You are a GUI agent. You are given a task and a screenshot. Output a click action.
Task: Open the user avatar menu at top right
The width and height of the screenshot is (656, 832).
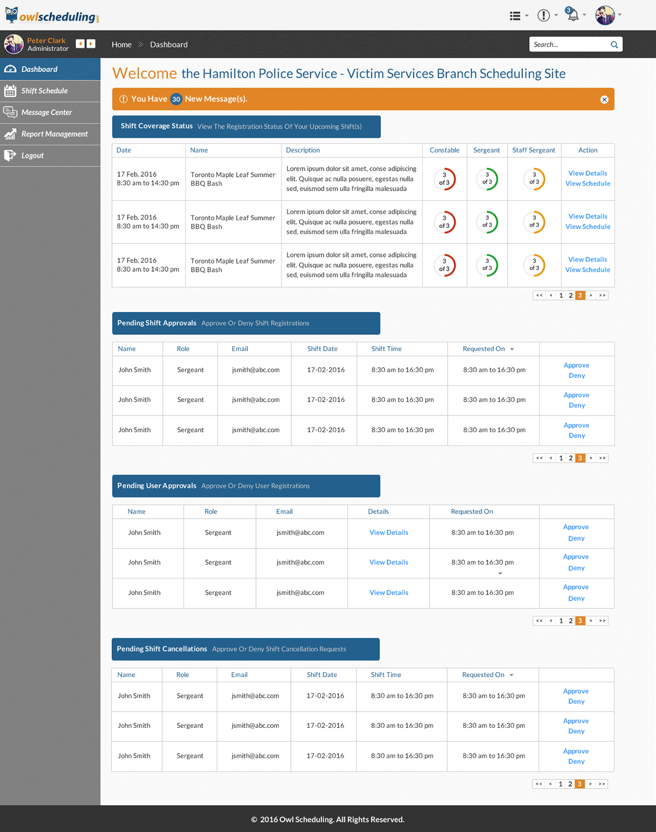605,16
